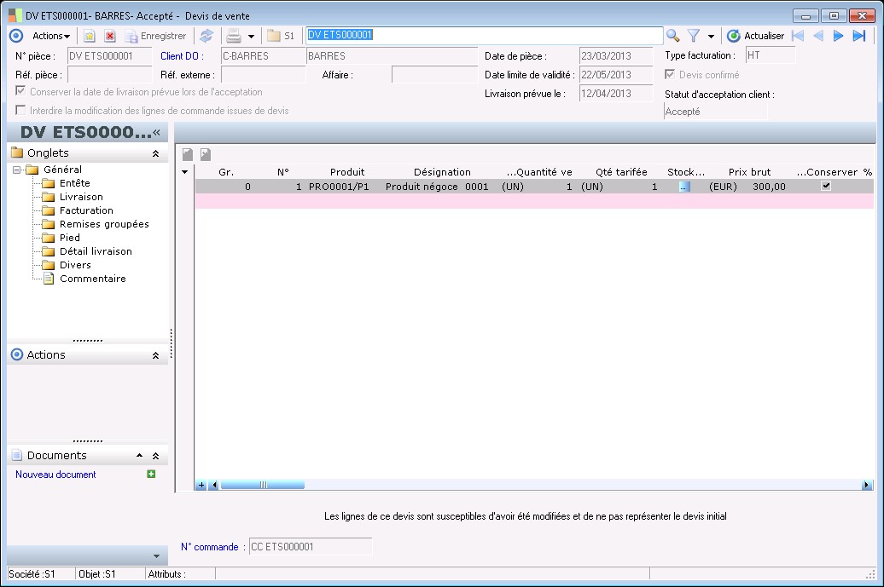Screen dimensions: 884x587
Task: Toggle the Conserver checkbox in product row
Action: (825, 186)
